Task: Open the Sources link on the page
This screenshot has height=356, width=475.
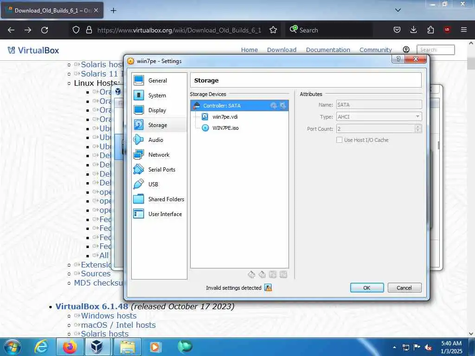Action: [96, 273]
